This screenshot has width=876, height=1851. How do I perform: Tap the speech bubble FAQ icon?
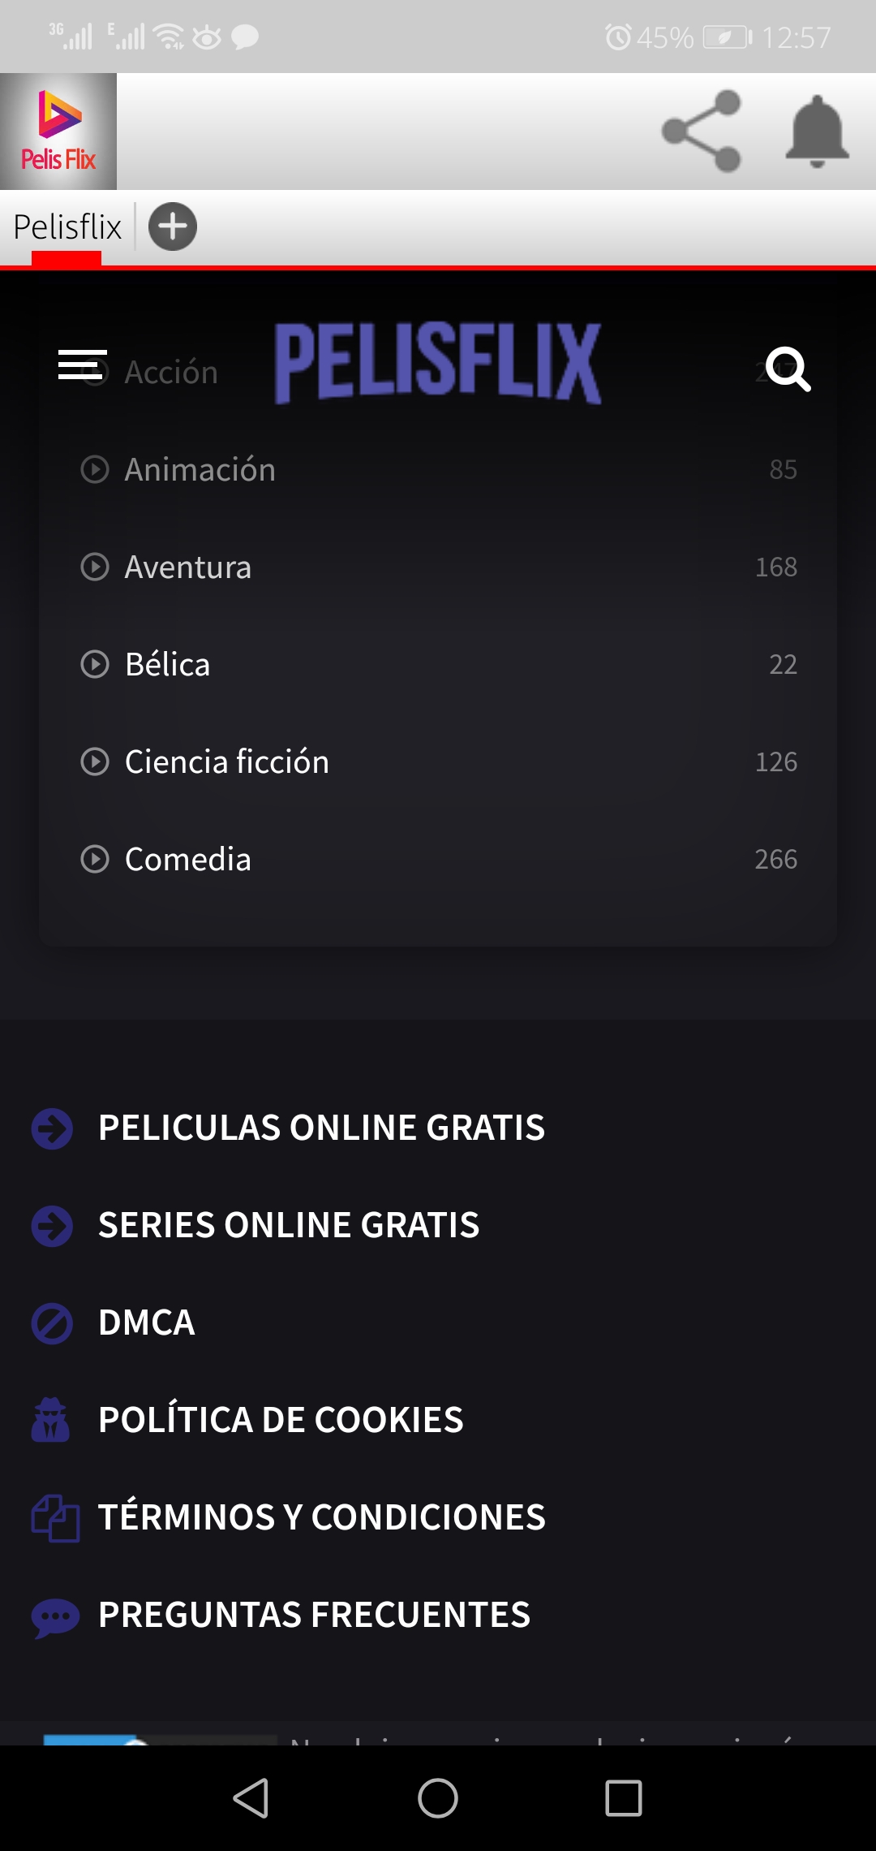click(54, 1616)
